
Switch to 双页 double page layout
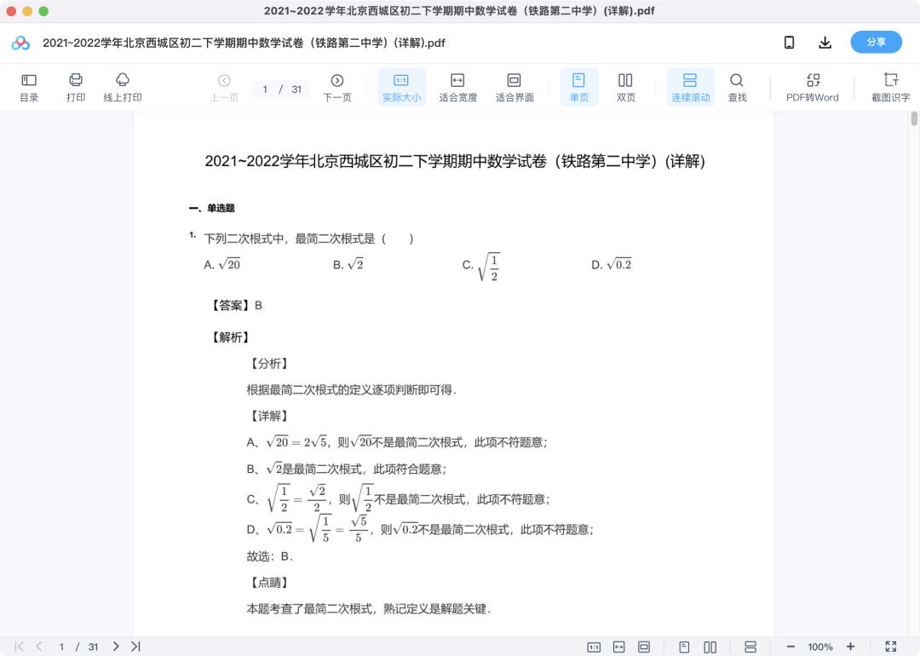click(x=625, y=88)
